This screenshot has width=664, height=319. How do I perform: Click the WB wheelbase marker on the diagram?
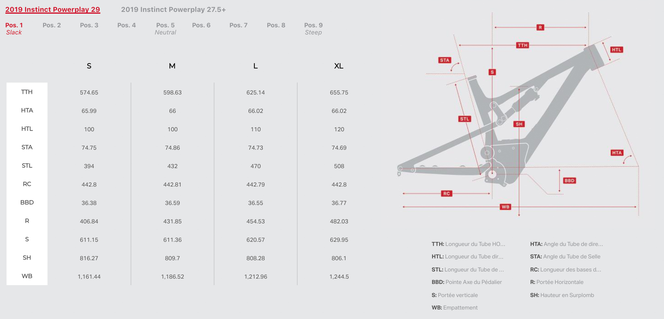pyautogui.click(x=505, y=207)
